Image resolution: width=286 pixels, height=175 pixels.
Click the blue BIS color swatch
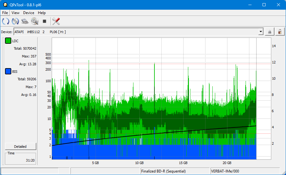point(8,72)
